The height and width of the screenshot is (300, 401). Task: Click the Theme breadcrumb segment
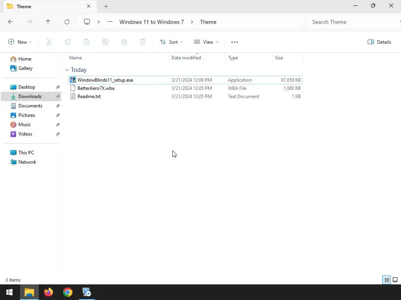(x=208, y=22)
